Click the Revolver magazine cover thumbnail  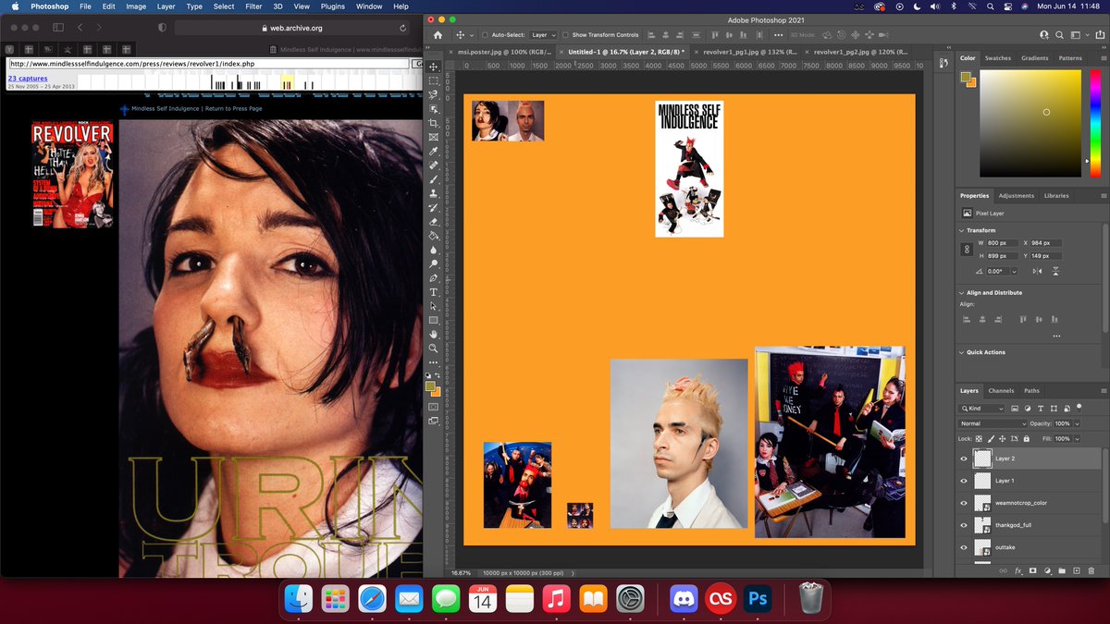tap(72, 175)
